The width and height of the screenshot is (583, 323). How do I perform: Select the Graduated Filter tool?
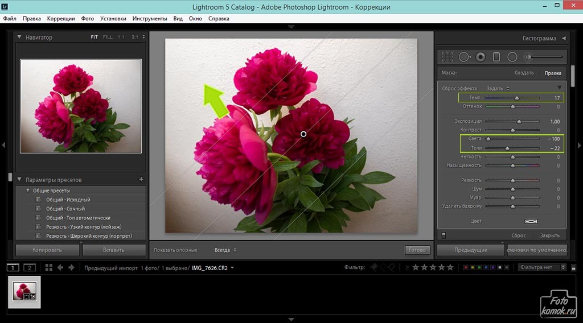click(496, 57)
